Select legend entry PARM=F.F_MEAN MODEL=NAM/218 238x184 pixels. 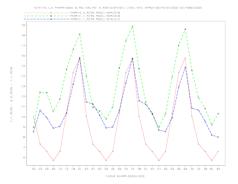click(x=95, y=16)
